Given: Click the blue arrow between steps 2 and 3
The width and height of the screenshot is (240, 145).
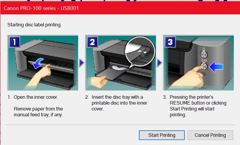Looking at the screenshot, I should [160, 63].
